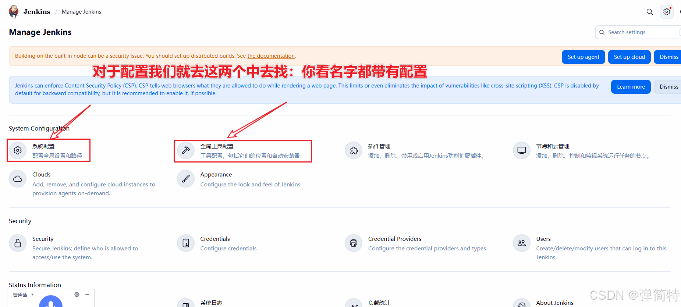
Task: Click the Users people icon
Action: pyautogui.click(x=522, y=243)
